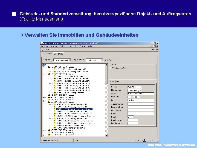This screenshot has width=197, height=148.
Task: Click the tree's vertical scrollbar thumb
Action: 106,75
